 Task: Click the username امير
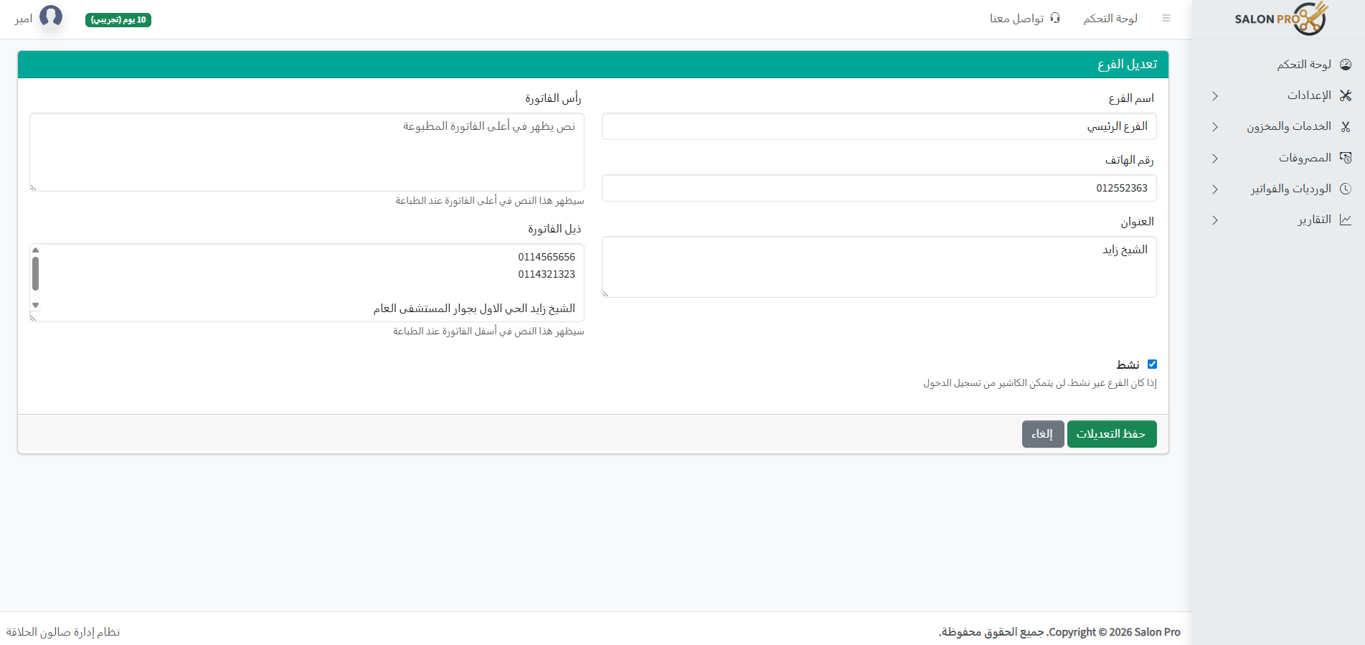pos(24,19)
